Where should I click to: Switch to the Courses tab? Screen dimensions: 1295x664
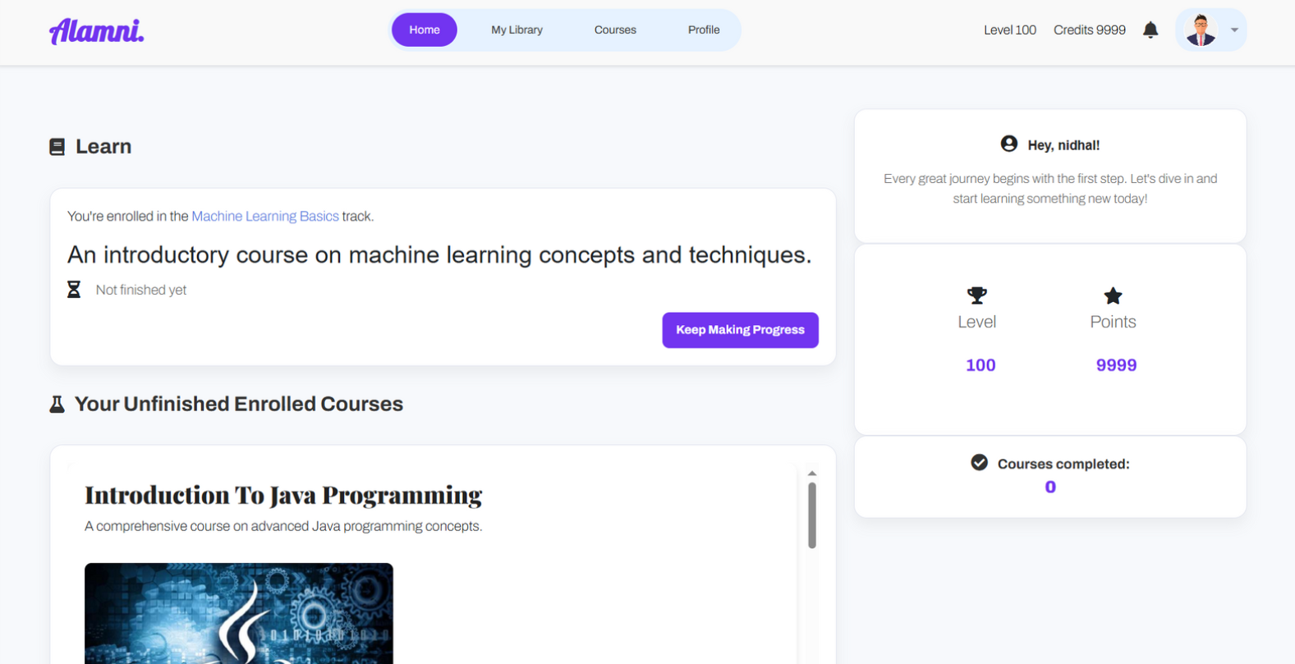(615, 30)
